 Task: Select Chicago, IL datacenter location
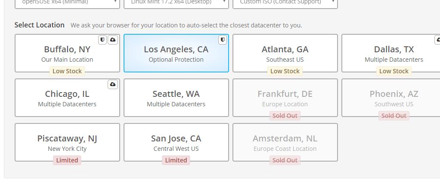pyautogui.click(x=67, y=98)
